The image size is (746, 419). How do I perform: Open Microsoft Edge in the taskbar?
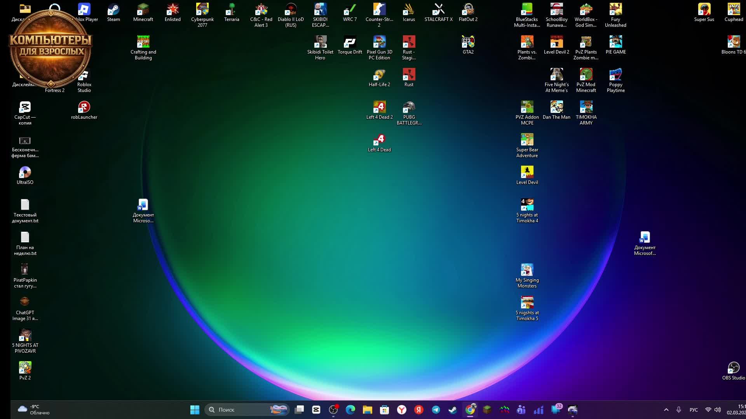pyautogui.click(x=350, y=410)
